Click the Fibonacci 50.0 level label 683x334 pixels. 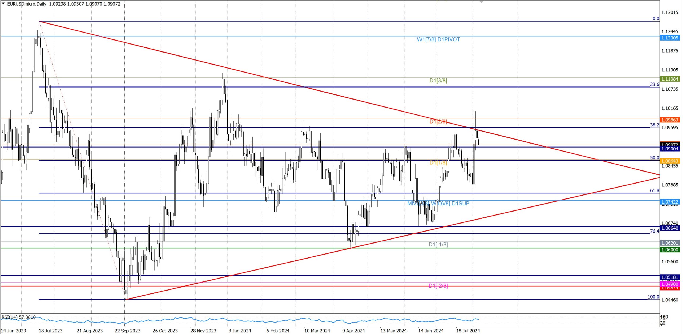click(x=654, y=158)
